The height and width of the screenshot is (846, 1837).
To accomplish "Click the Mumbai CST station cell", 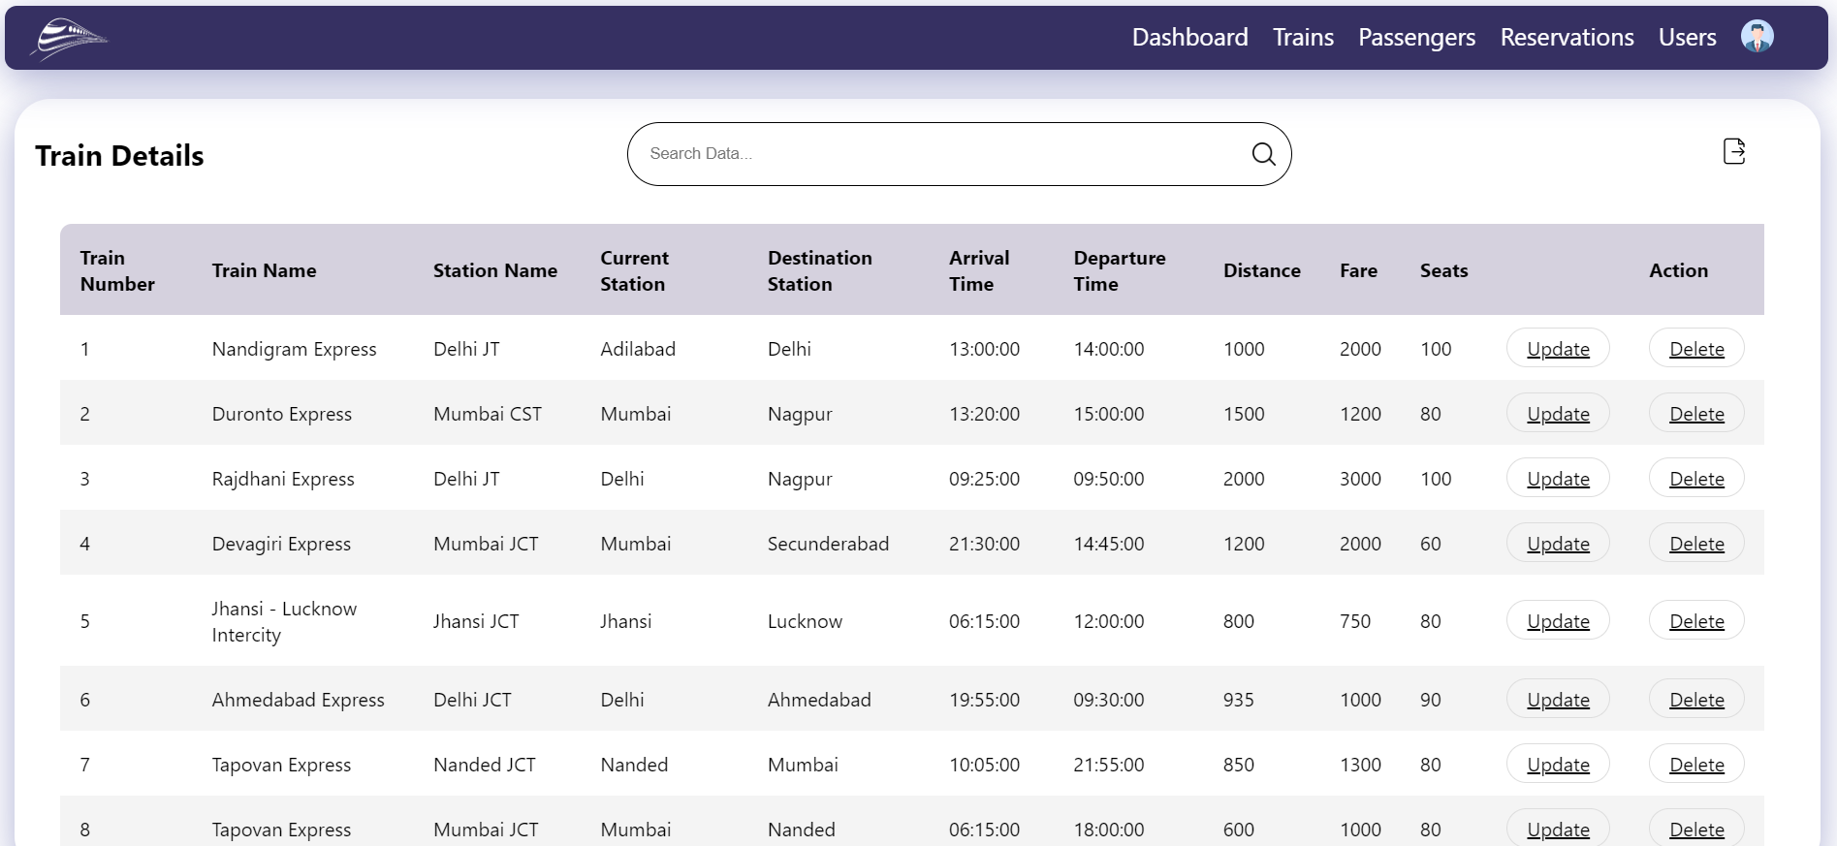I will tap(487, 414).
